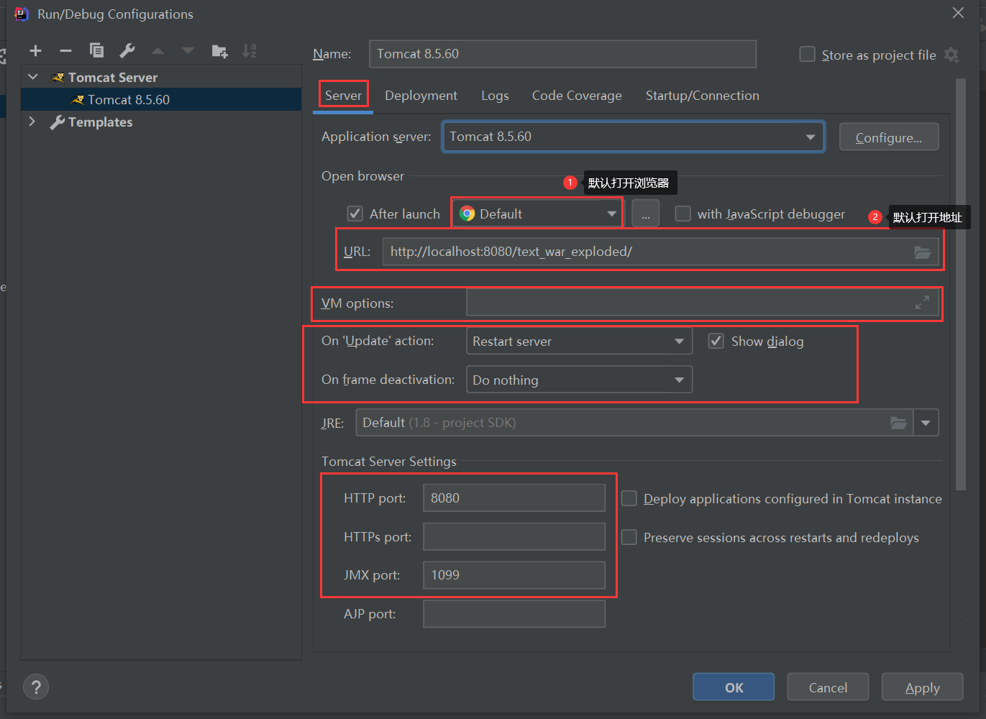Click the Configure... button
This screenshot has height=719, width=986.
(x=889, y=137)
